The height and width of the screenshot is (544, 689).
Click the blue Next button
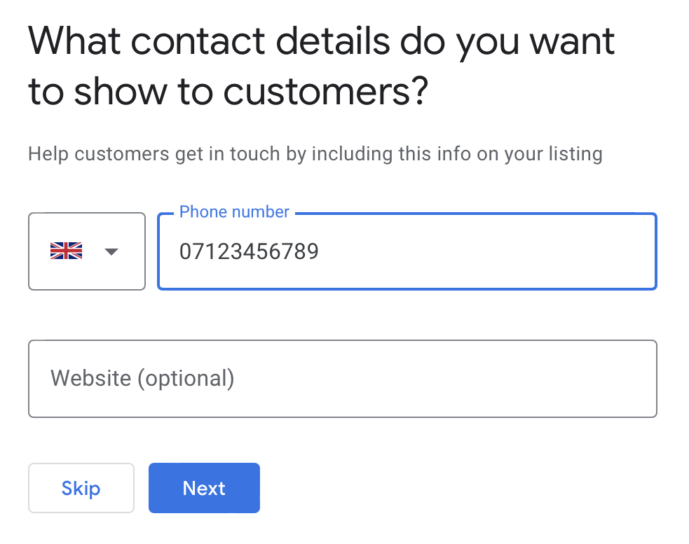205,488
